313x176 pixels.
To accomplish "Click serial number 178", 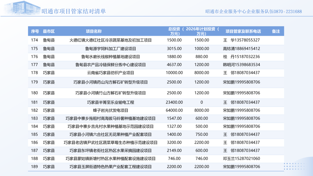I will tap(34, 73).
